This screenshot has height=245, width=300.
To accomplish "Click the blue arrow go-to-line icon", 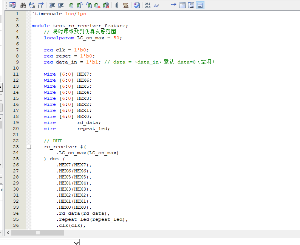I will point(173,5).
